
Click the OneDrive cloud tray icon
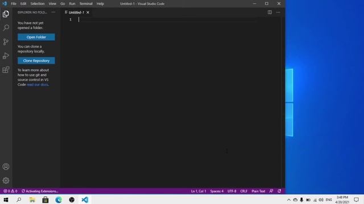295,199
